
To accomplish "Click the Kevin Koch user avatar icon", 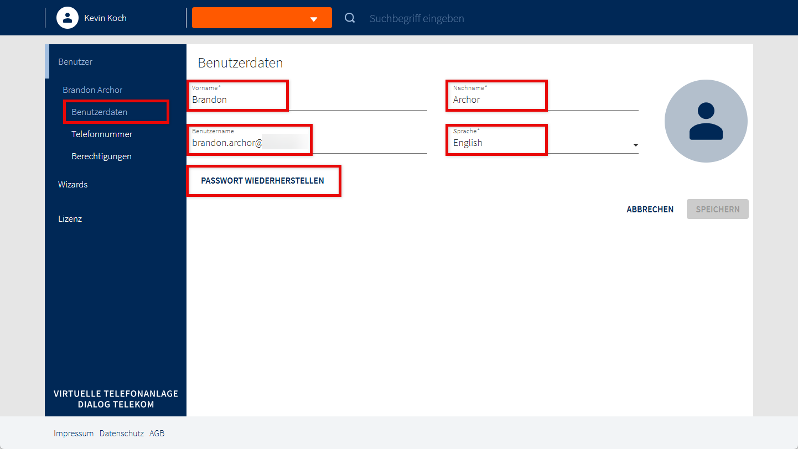I will tap(68, 18).
